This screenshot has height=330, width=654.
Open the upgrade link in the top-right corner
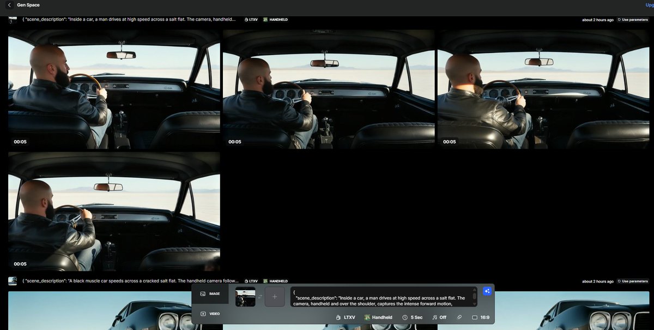(650, 5)
